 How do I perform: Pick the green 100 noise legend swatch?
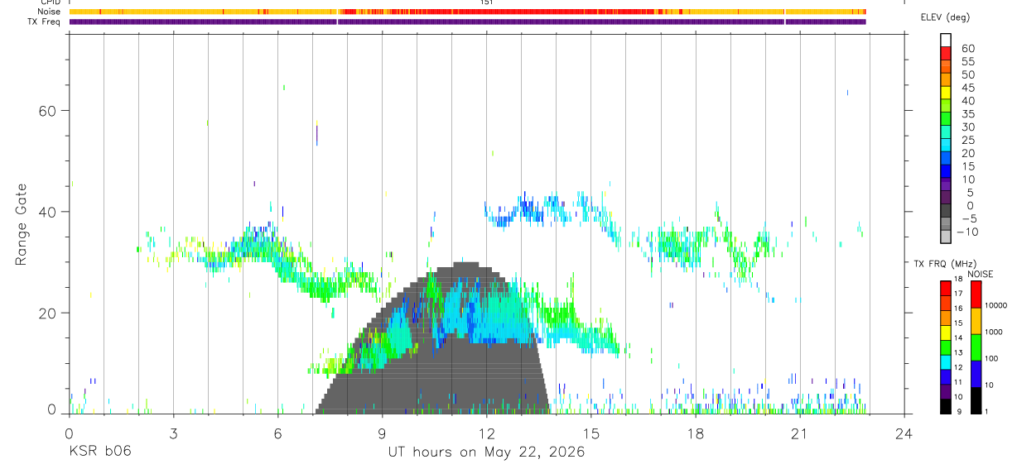tap(976, 347)
